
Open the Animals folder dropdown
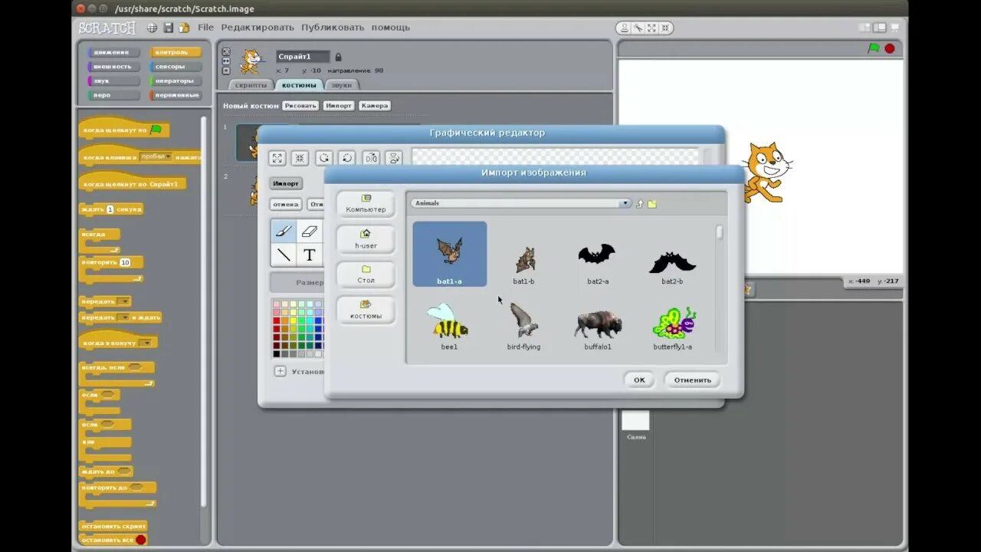pos(520,203)
